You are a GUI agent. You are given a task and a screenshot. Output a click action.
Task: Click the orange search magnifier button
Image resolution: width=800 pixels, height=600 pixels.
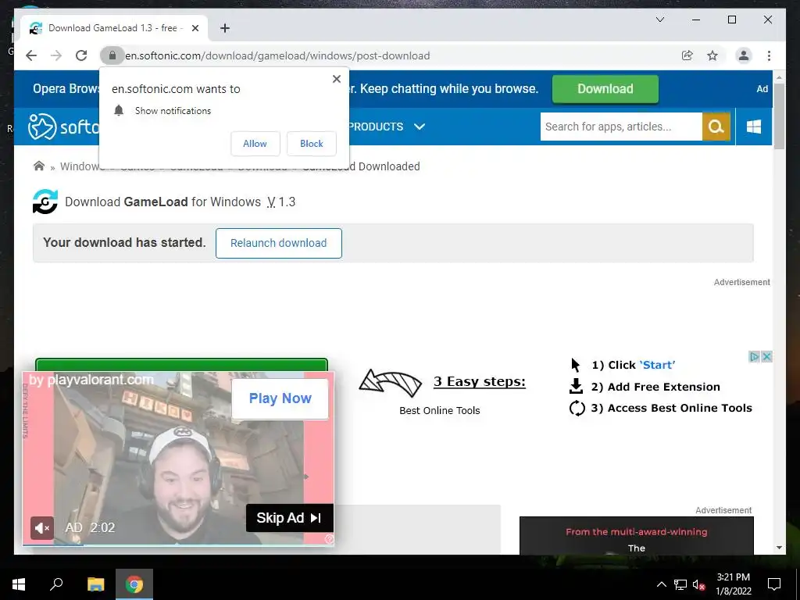[x=716, y=127]
